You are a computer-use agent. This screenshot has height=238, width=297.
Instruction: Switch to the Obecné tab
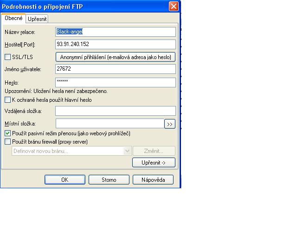pyautogui.click(x=13, y=18)
